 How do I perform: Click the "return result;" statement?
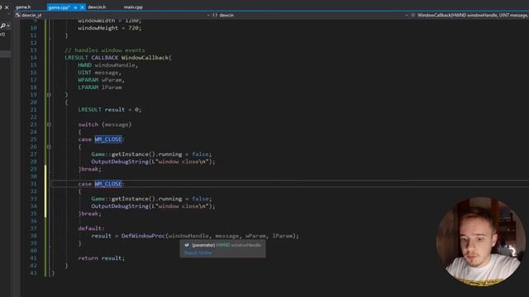[101, 258]
